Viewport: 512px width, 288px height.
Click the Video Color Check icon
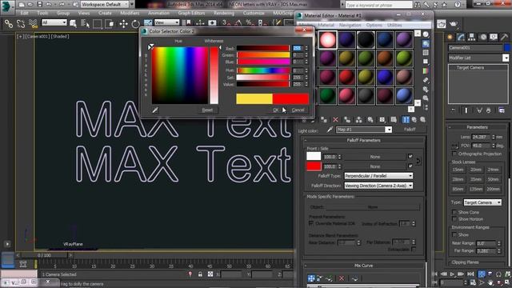point(425,70)
